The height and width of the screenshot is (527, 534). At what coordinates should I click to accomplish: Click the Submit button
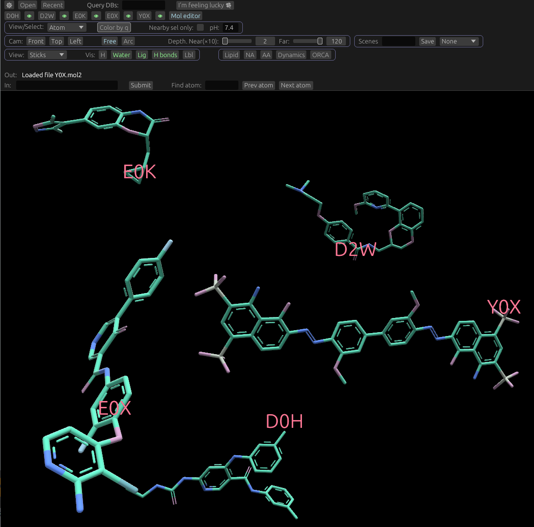[141, 85]
